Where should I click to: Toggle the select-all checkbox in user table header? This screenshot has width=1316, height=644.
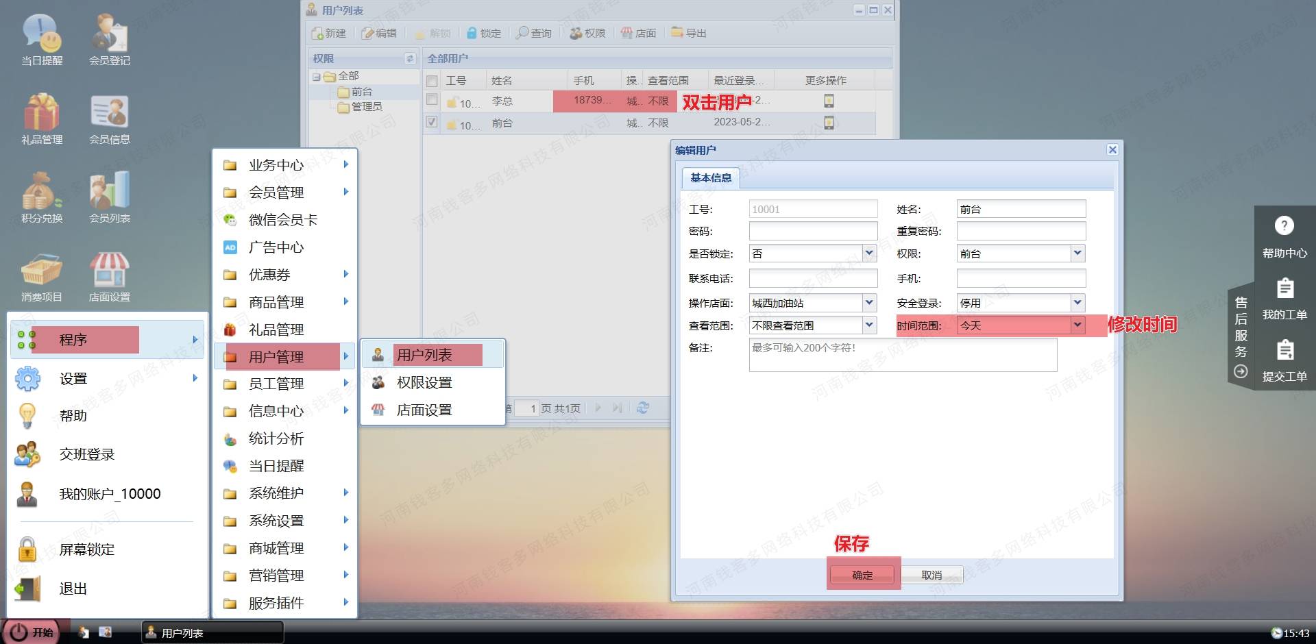(432, 81)
